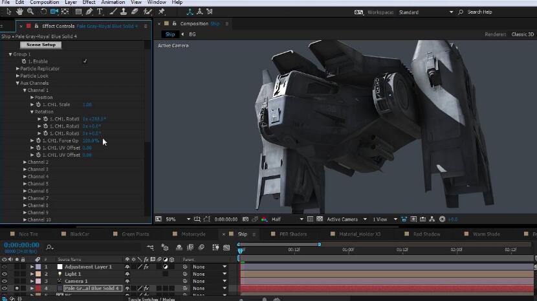This screenshot has width=537, height=301.
Task: Toggle visibility of the Light 1 layer
Action: point(5,274)
